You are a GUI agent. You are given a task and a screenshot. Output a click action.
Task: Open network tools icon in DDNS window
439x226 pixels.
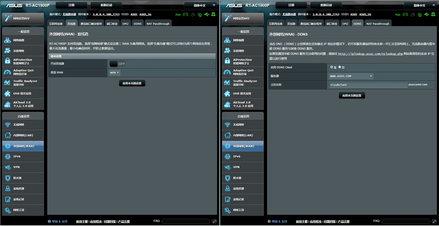(227, 210)
